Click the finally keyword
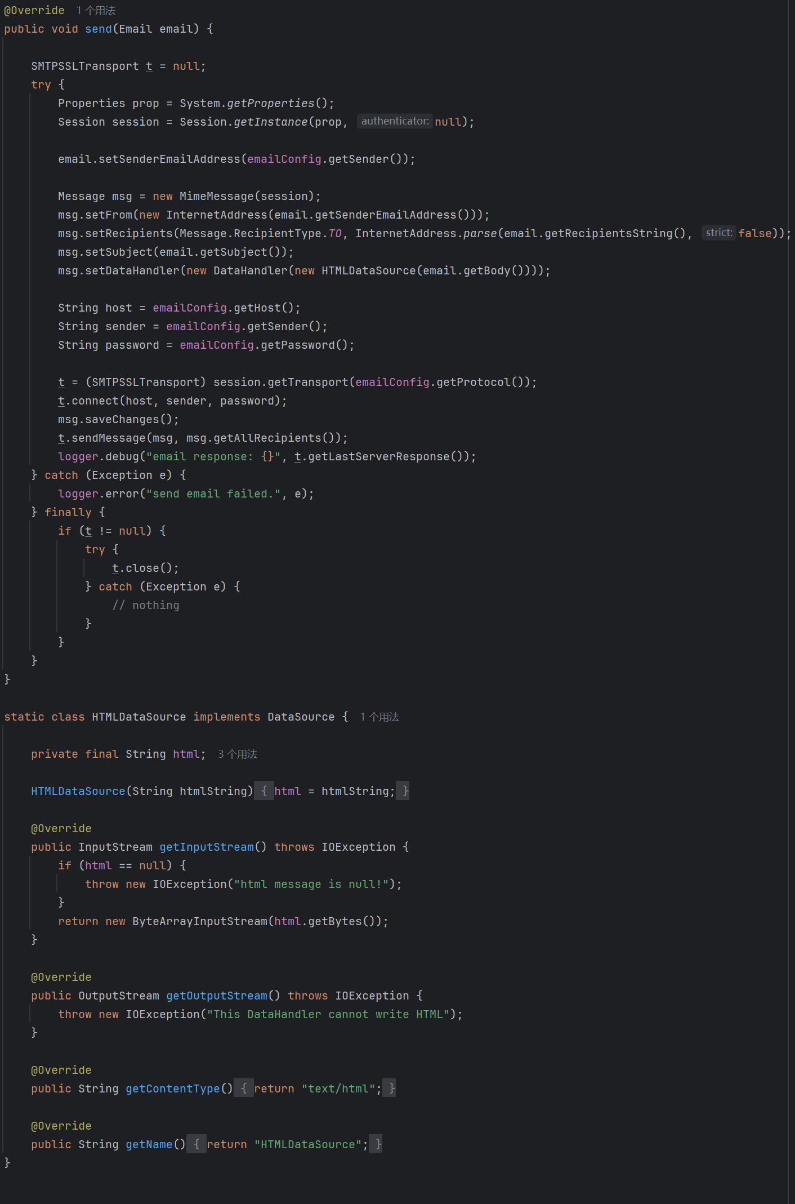 click(x=68, y=512)
